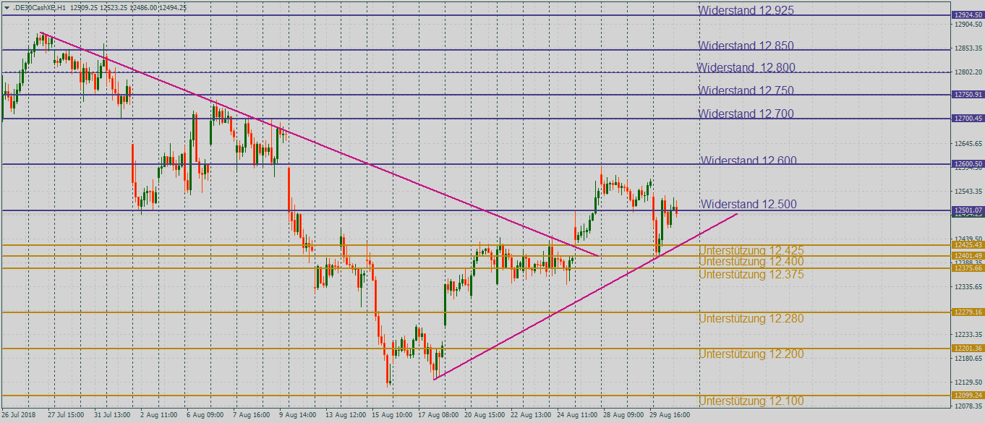This screenshot has width=985, height=423.
Task: Click the 12904.50 value on price axis
Action: [968, 25]
